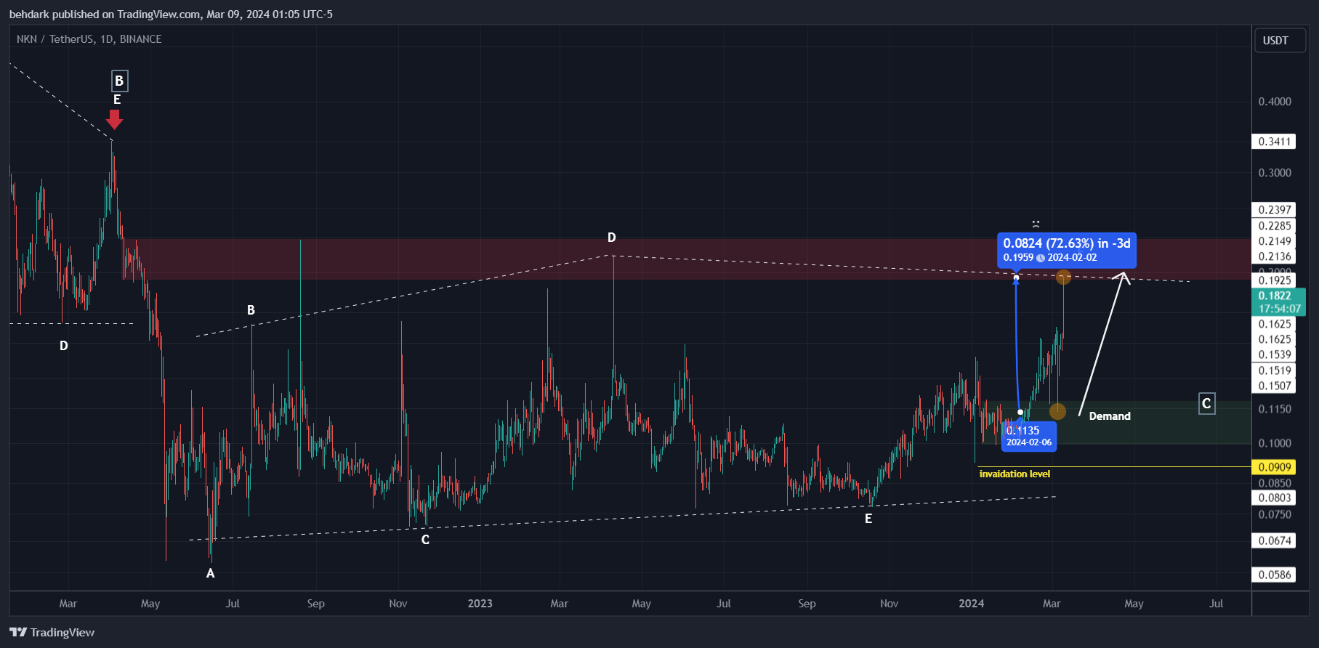Viewport: 1319px width, 648px height.
Task: Click the 0.3000 price axis value
Action: tap(1275, 173)
